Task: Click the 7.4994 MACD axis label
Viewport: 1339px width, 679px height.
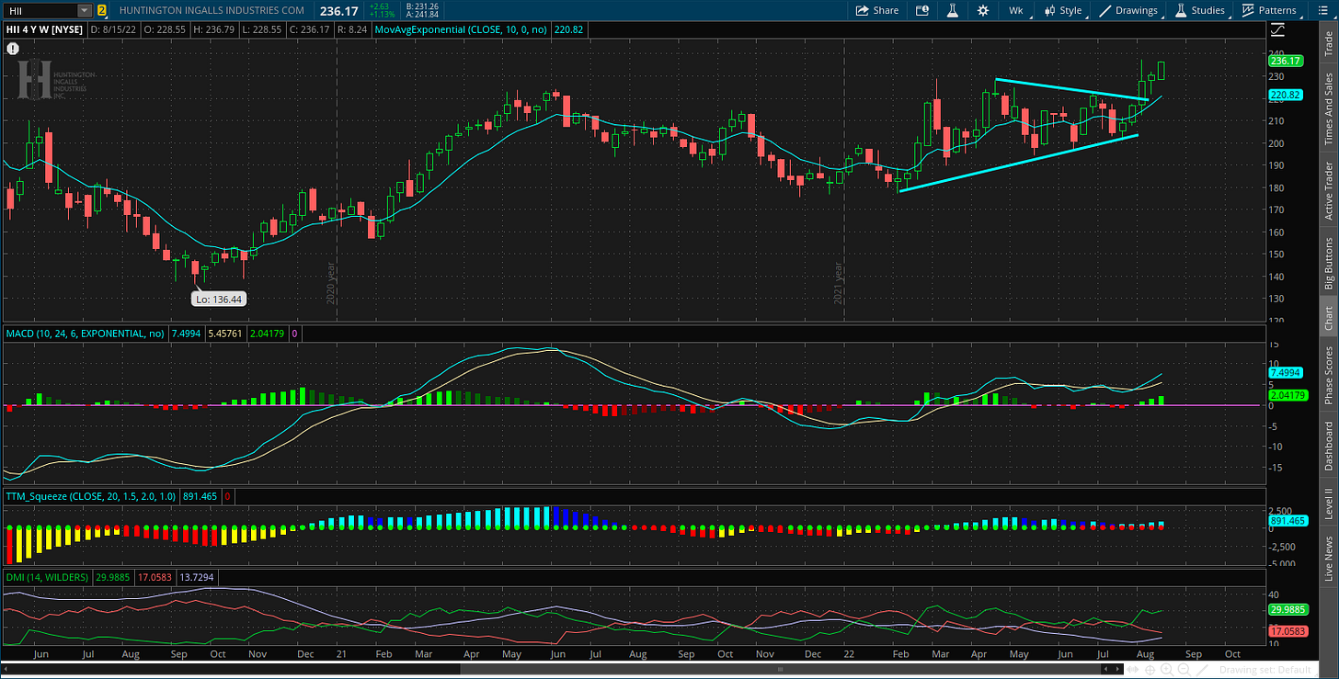Action: [1286, 374]
